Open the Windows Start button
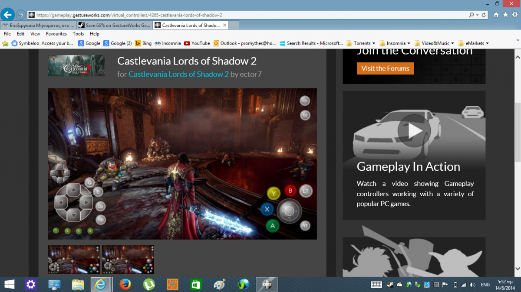Viewport: 521px width, 292px height. click(x=9, y=284)
